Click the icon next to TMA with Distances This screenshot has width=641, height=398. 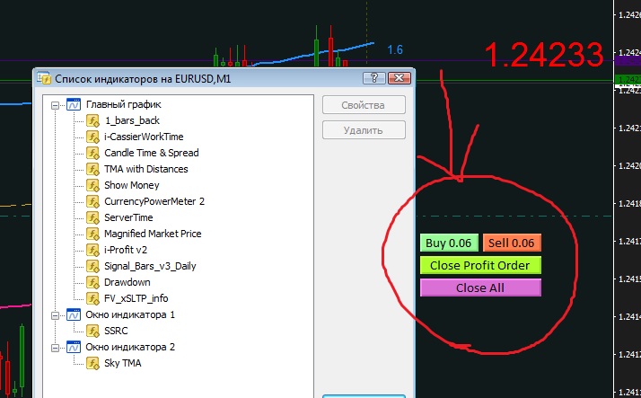click(x=92, y=169)
